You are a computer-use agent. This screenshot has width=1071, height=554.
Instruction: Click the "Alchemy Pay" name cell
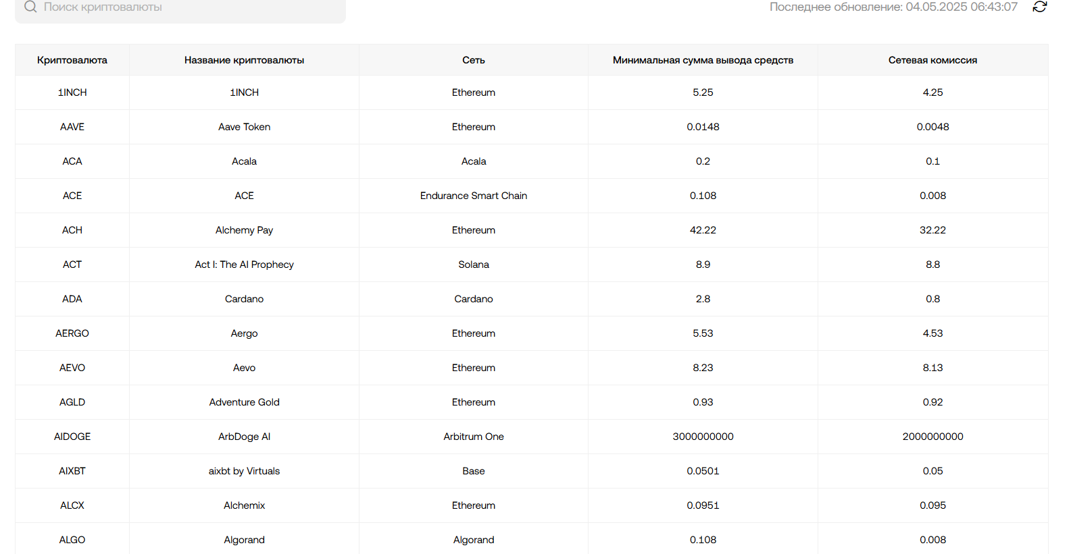click(244, 230)
